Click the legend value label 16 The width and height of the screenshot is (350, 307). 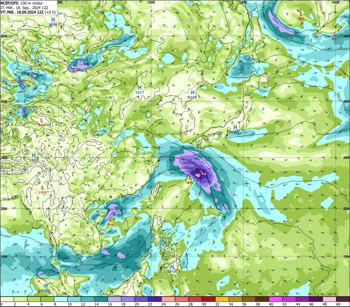[x=110, y=304]
